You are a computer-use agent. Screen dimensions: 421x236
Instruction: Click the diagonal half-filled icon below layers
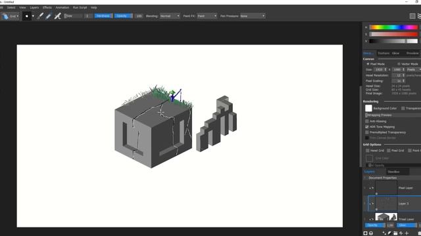coord(389,233)
